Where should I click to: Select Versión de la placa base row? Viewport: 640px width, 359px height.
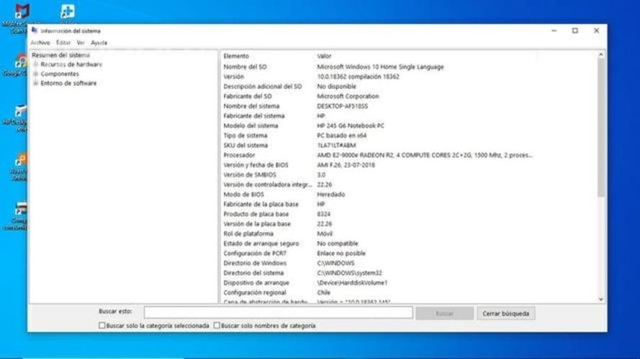[410, 223]
